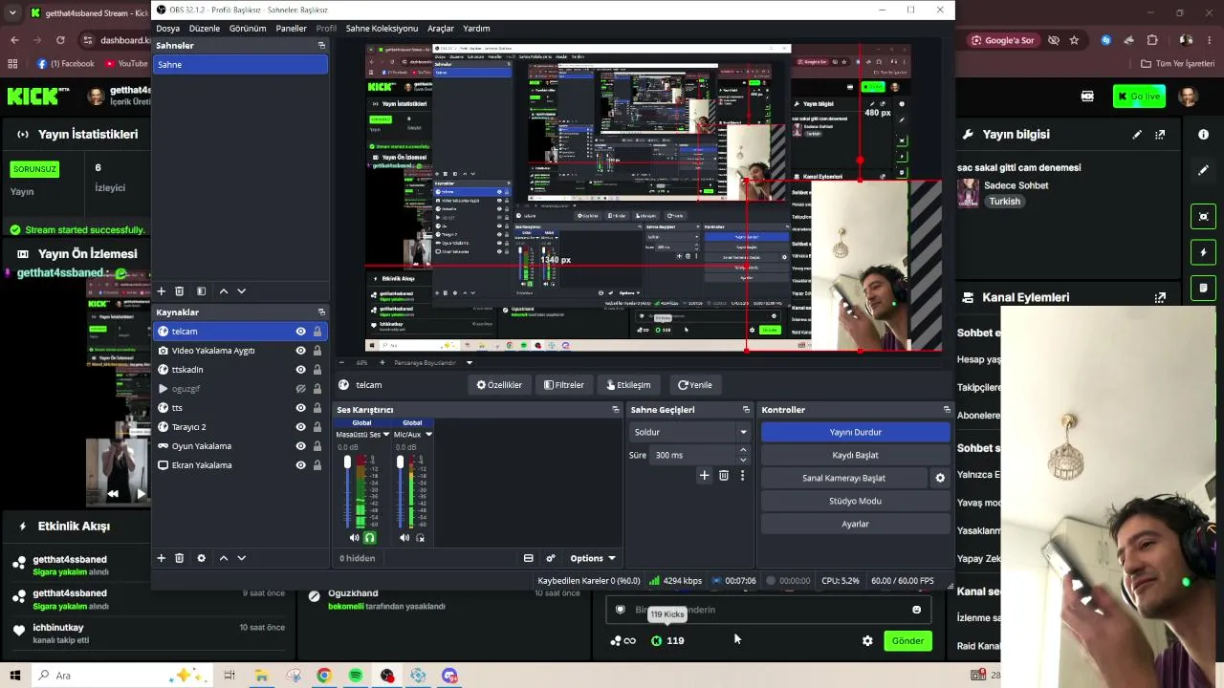Hide the Video Yakalama Aygıtı source
The width and height of the screenshot is (1224, 688).
click(300, 351)
